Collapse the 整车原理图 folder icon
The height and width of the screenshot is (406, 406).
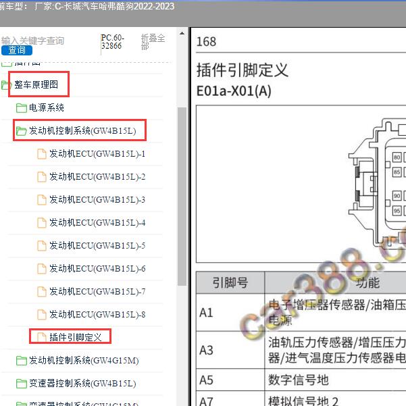pos(6,85)
